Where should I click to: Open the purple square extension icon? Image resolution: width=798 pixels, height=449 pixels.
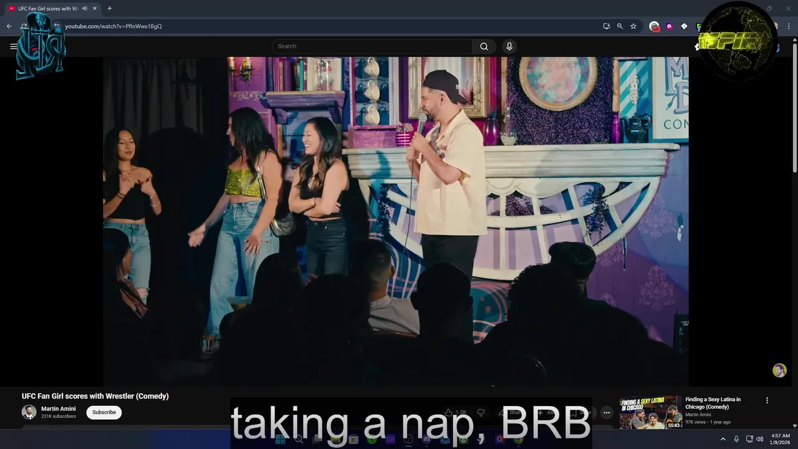(x=669, y=26)
